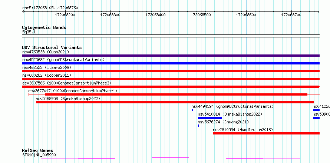This screenshot has height=163, width=330.
Task: Select the red nsv462523 variant bar
Action: tap(171, 71)
